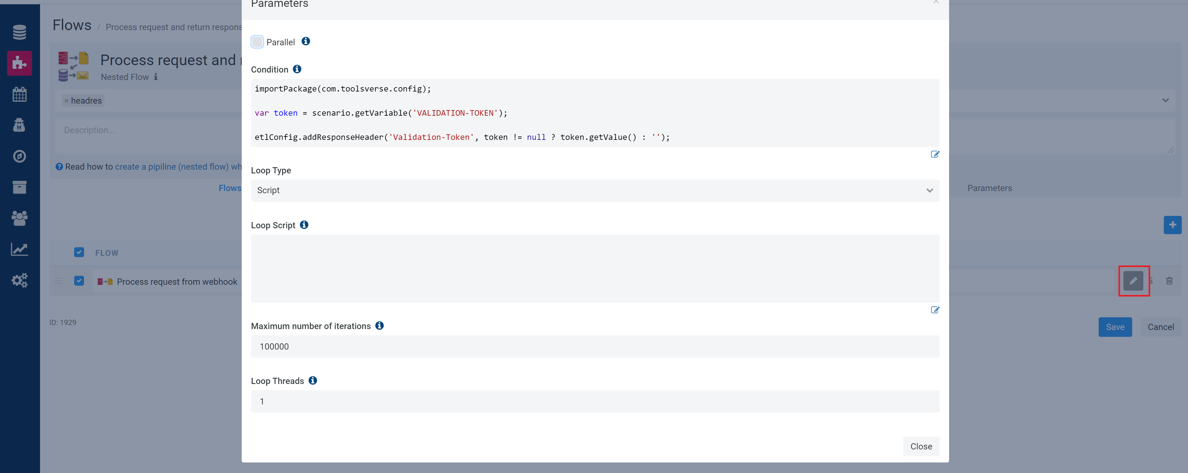Click the Save button
The image size is (1188, 473).
pyautogui.click(x=1115, y=327)
